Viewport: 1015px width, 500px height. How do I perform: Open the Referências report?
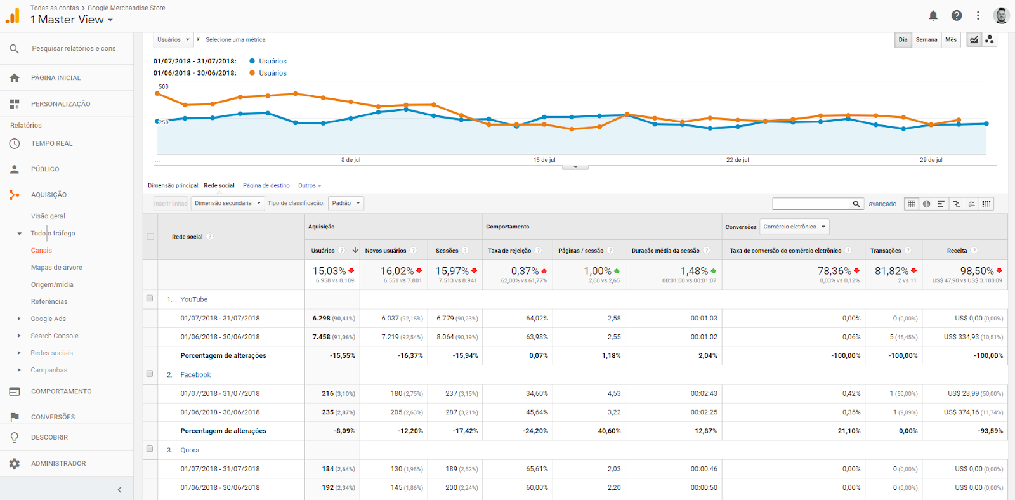(49, 302)
